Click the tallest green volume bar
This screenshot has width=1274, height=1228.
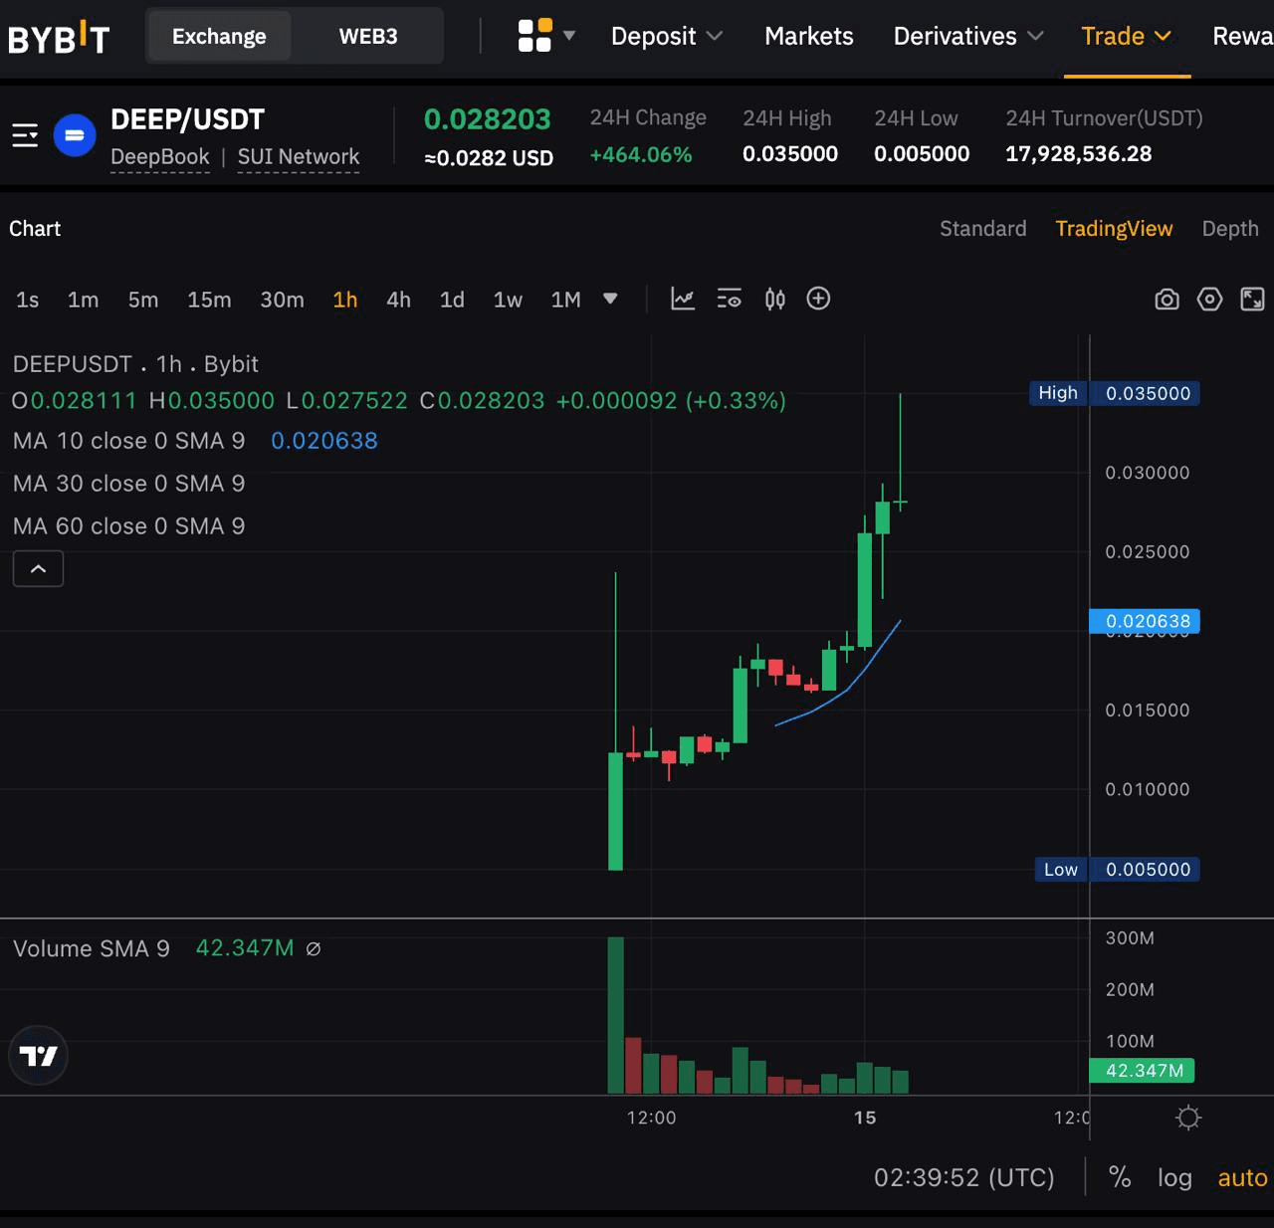616,1015
